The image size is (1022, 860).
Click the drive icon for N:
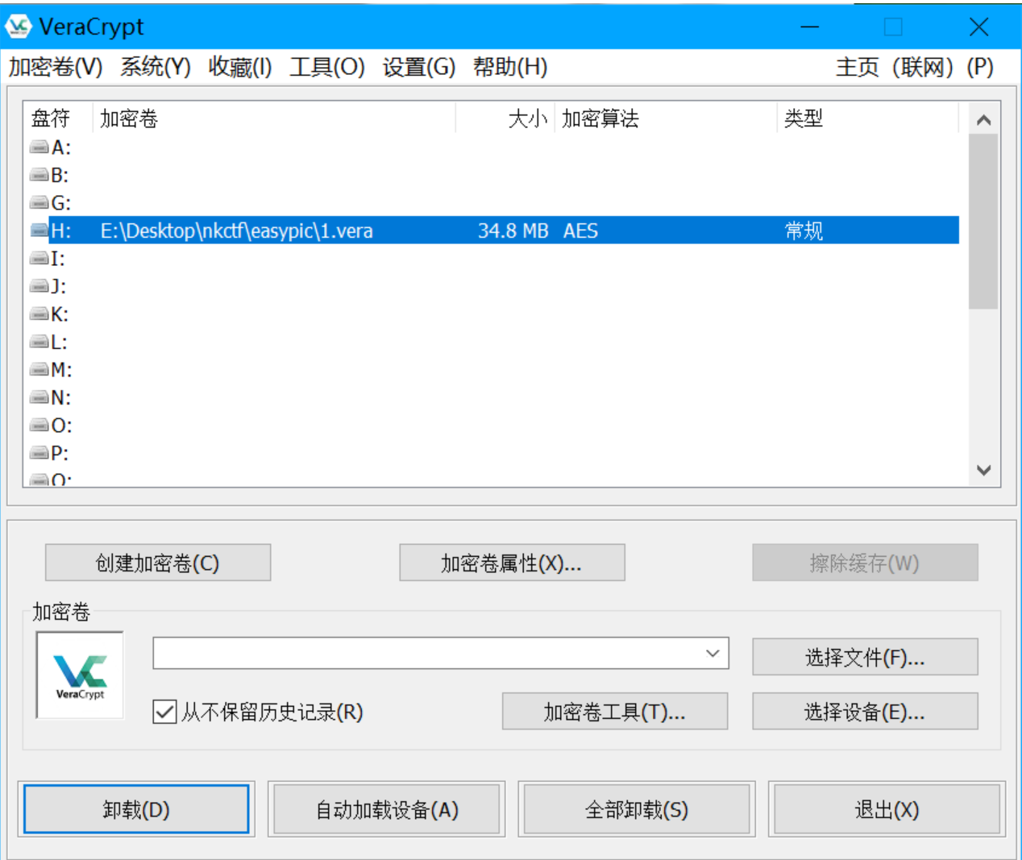click(x=39, y=397)
